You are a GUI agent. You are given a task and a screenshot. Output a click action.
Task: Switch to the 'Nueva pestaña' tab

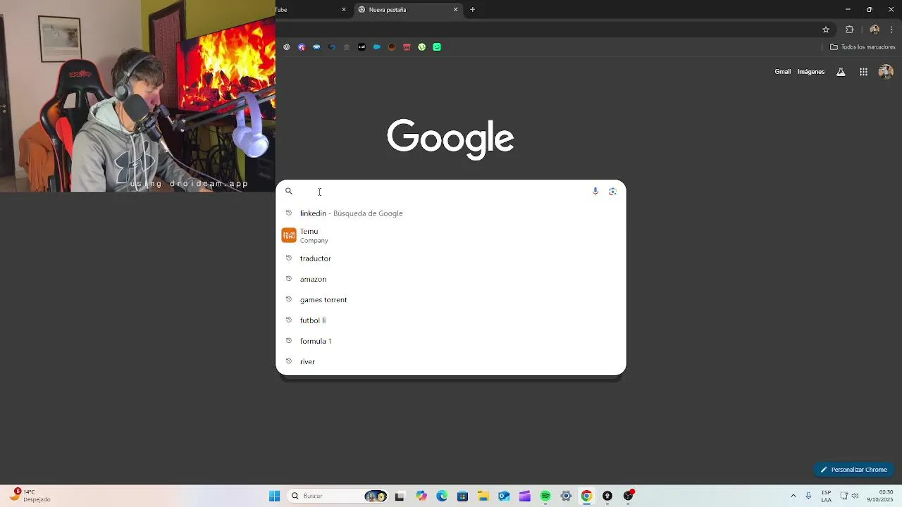tap(409, 10)
